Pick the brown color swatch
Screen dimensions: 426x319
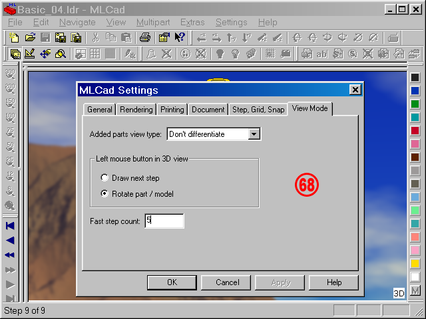pyautogui.click(x=415, y=158)
